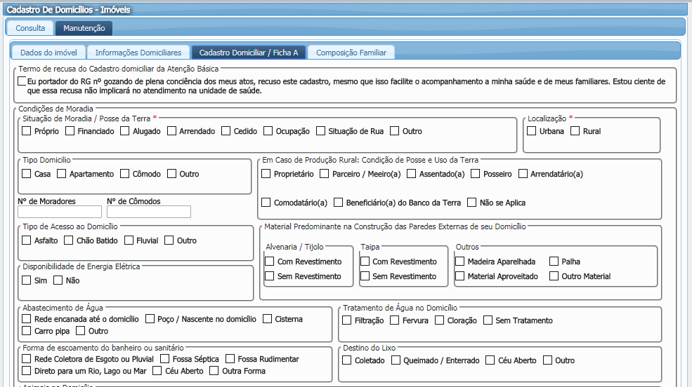The image size is (692, 387).
Task: Mark the Cedido checkbox
Action: coord(226,131)
